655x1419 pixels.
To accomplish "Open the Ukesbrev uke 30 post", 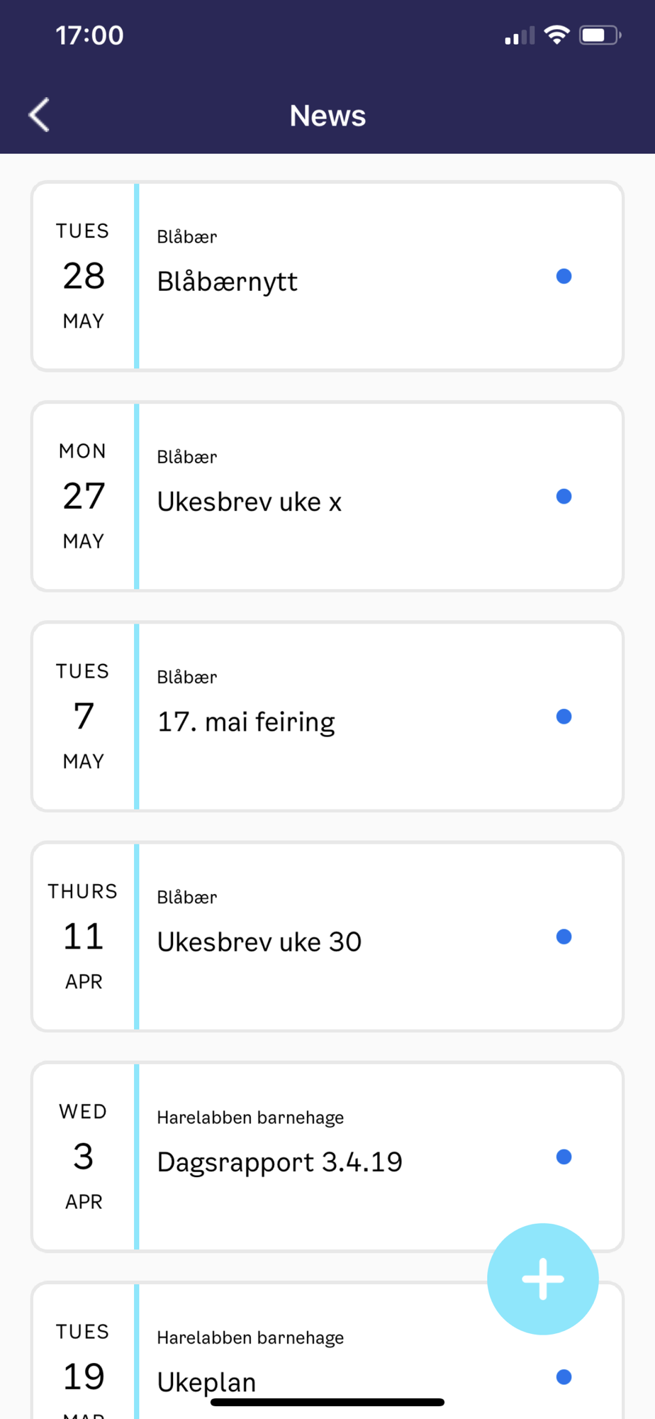I will (x=327, y=937).
